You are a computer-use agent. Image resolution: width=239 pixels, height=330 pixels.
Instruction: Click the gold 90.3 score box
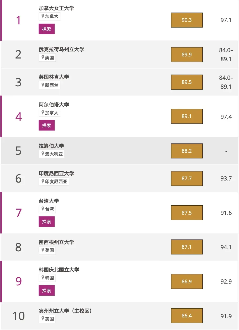click(x=187, y=20)
